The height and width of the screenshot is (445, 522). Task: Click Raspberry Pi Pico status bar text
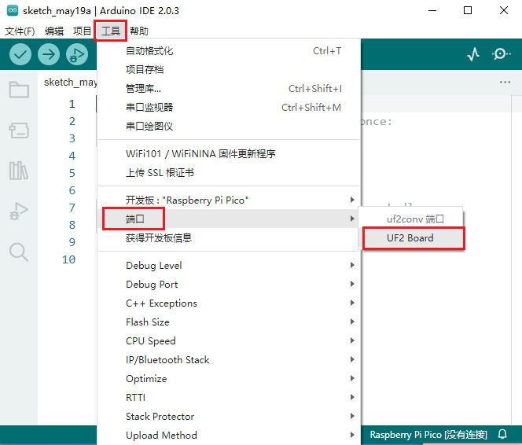[428, 434]
